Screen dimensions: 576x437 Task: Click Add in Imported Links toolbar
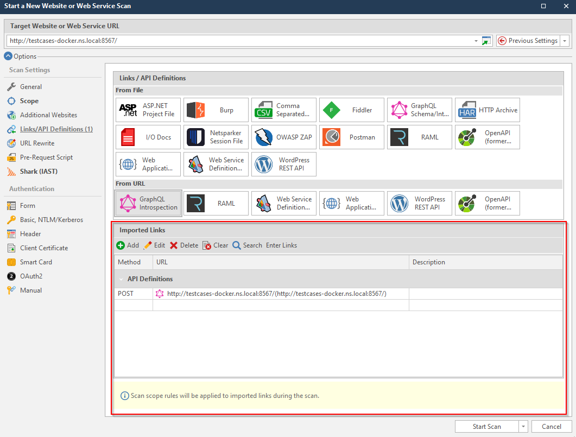(x=128, y=245)
